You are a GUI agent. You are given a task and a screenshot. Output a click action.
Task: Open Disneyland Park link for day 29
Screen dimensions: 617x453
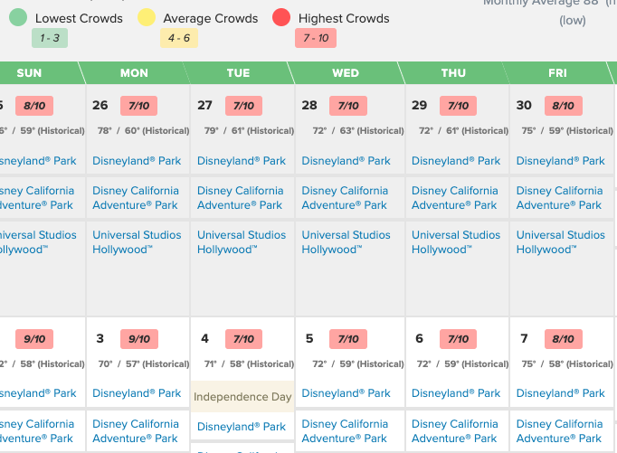click(x=456, y=161)
